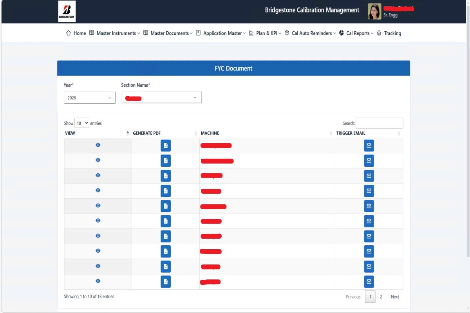This screenshot has height=313, width=470.
Task: Generate PDF for the first table row
Action: tap(166, 146)
